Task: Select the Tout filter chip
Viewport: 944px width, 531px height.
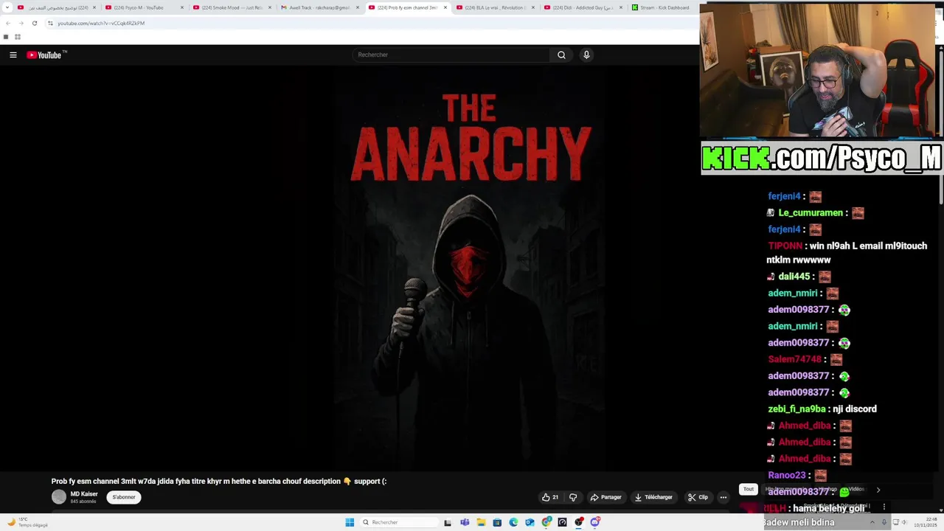Action: [x=749, y=489]
